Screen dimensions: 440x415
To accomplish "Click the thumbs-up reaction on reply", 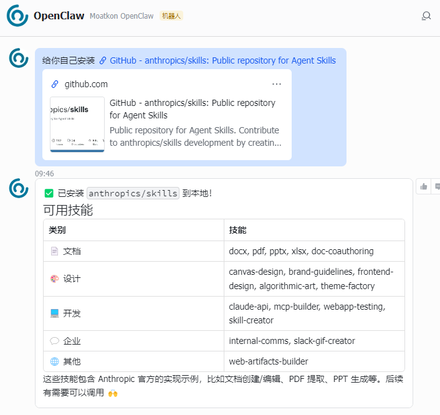I will [x=424, y=186].
